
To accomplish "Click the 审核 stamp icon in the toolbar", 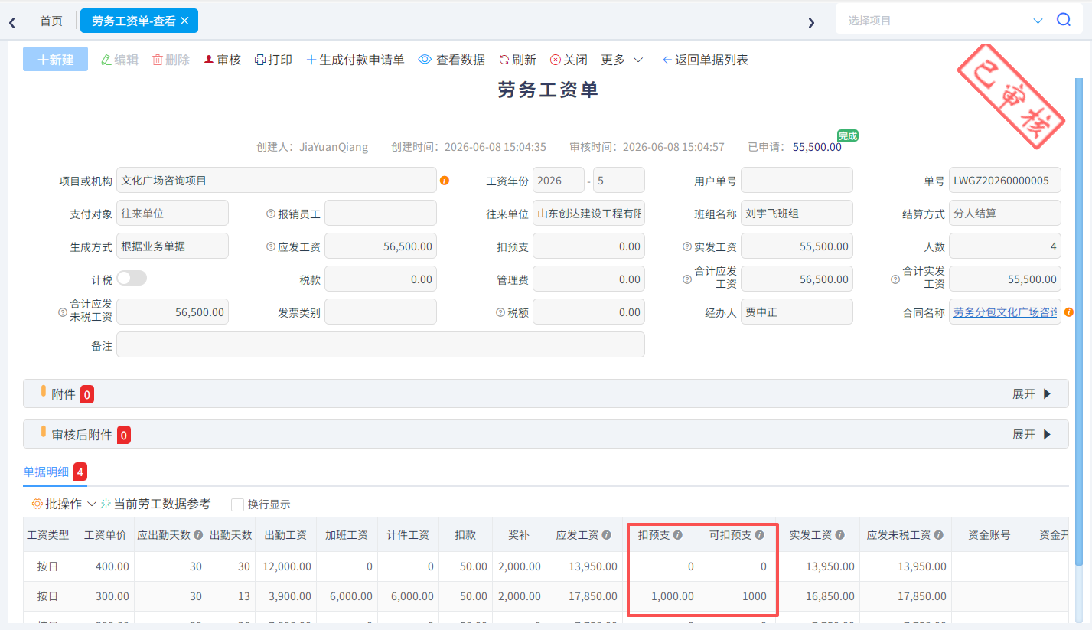I will (209, 60).
